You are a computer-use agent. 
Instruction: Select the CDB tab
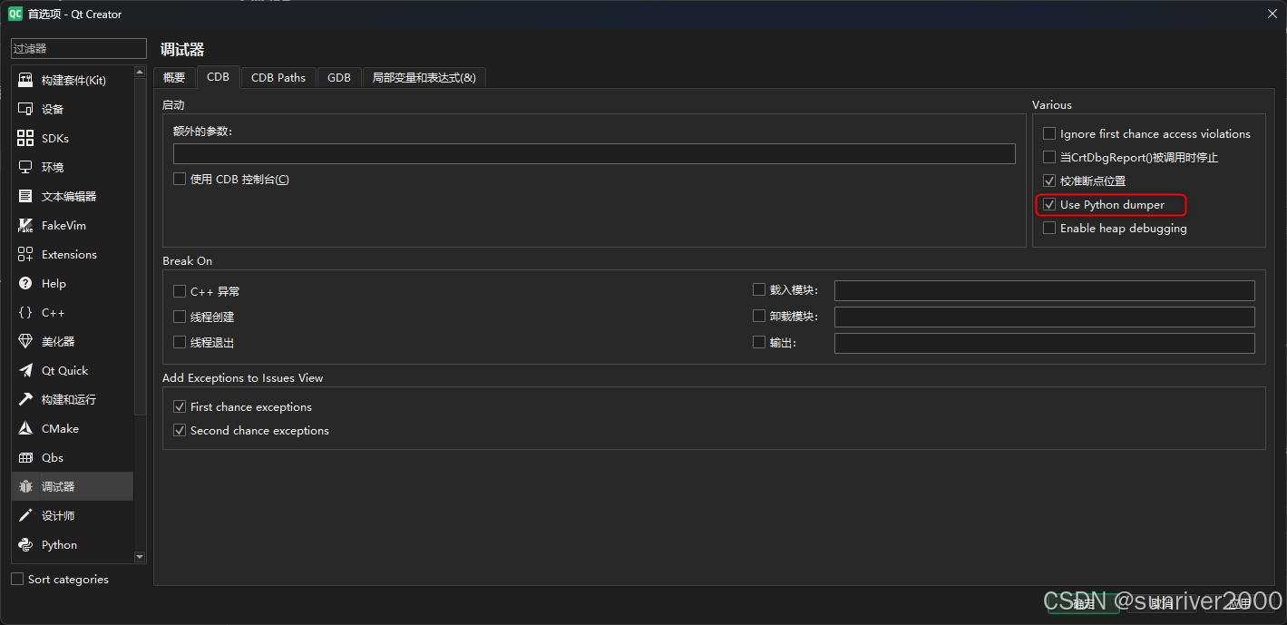pos(219,77)
